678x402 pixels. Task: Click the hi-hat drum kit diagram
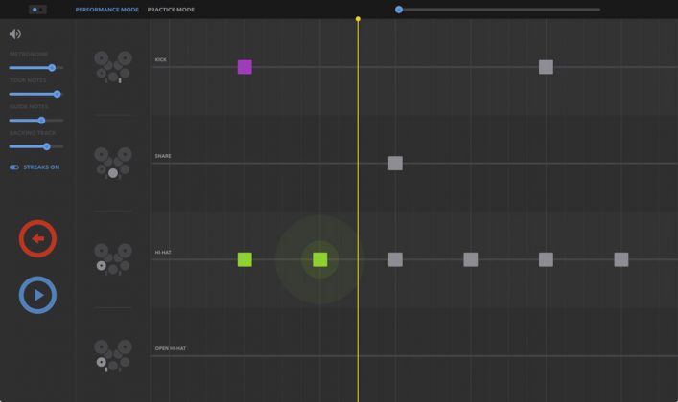(x=113, y=258)
